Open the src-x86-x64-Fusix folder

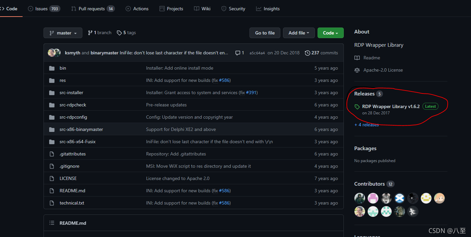coord(78,142)
